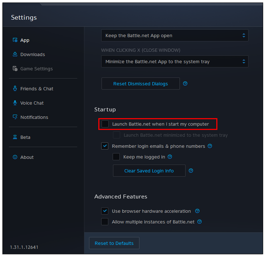Switch to Voice Chat settings

click(x=32, y=103)
